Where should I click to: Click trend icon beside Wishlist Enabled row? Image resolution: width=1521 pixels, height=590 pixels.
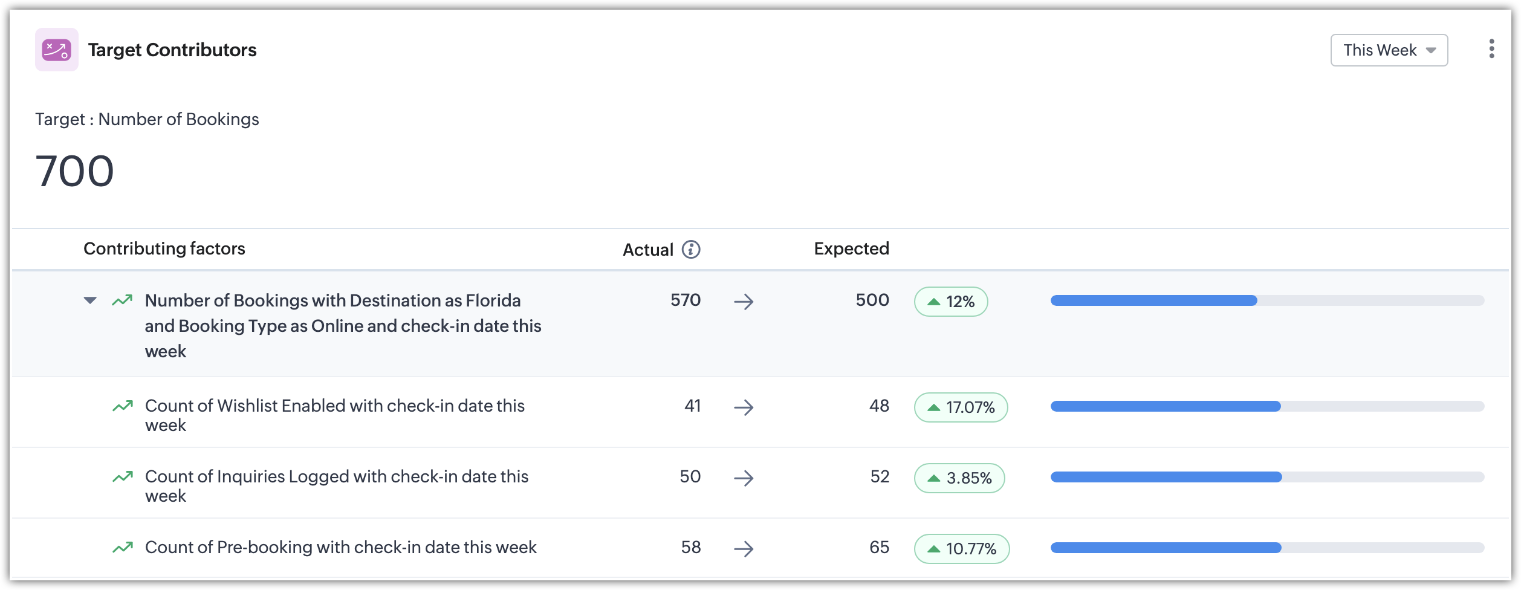[x=122, y=406]
